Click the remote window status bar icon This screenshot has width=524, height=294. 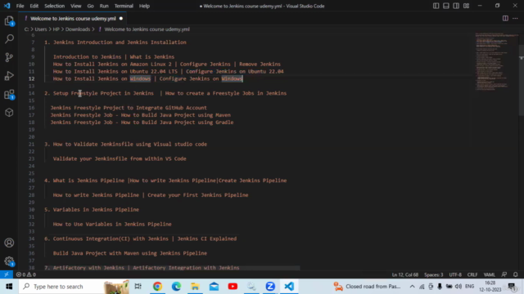[x=7, y=274]
